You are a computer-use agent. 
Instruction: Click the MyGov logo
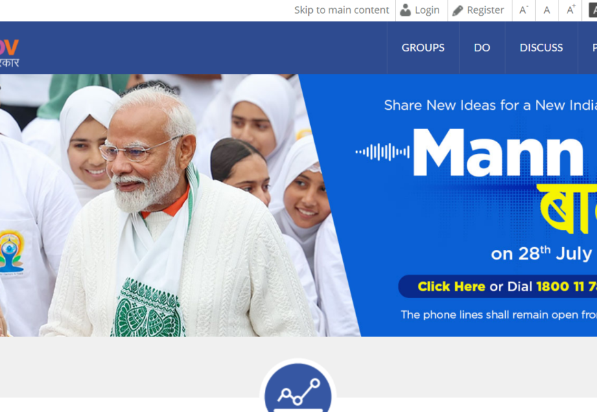(x=9, y=54)
